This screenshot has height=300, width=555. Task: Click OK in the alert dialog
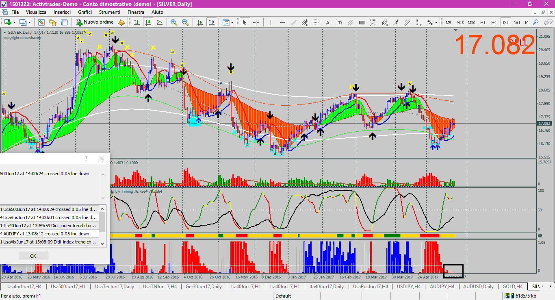pyautogui.click(x=33, y=256)
